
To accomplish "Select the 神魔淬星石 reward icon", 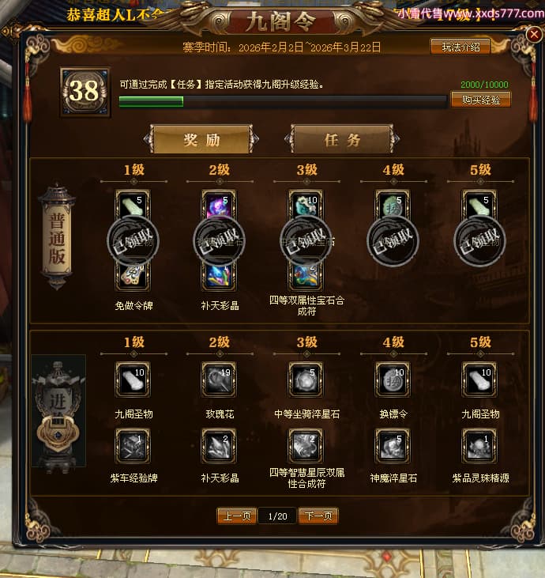I will pyautogui.click(x=393, y=446).
